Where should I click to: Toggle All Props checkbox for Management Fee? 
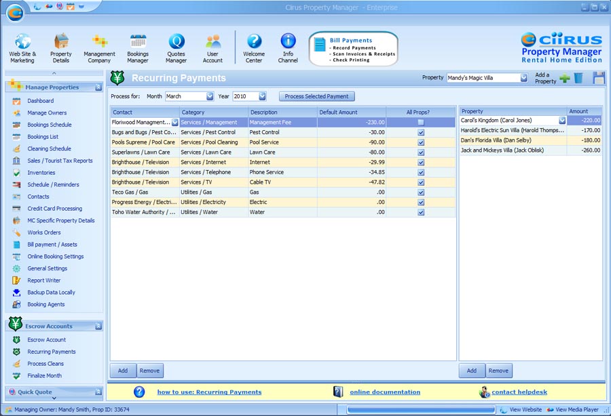click(x=421, y=123)
